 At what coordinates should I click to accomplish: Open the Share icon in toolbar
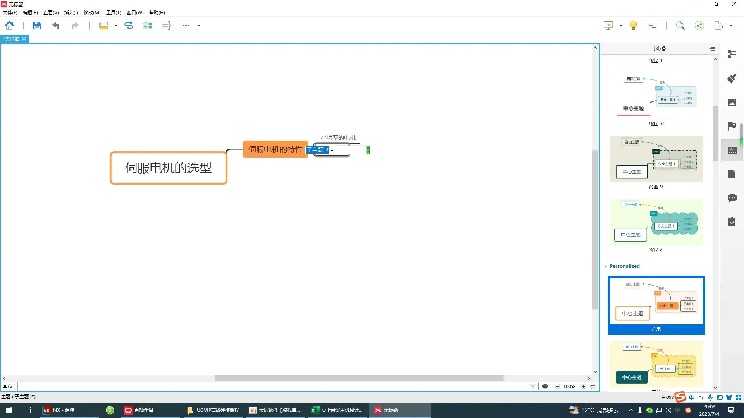pos(699,26)
